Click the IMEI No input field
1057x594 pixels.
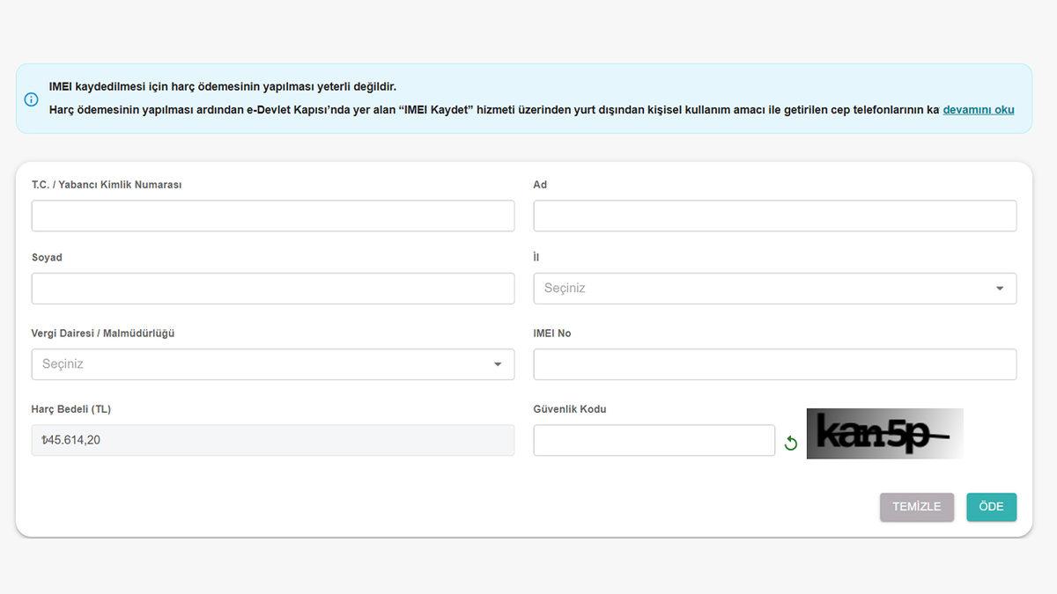click(x=775, y=364)
